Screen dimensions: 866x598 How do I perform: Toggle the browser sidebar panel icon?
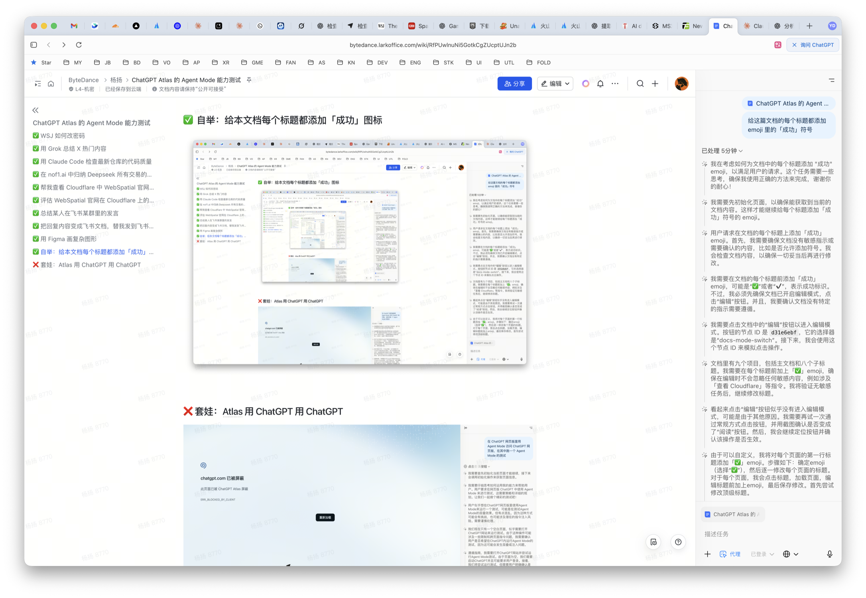34,45
